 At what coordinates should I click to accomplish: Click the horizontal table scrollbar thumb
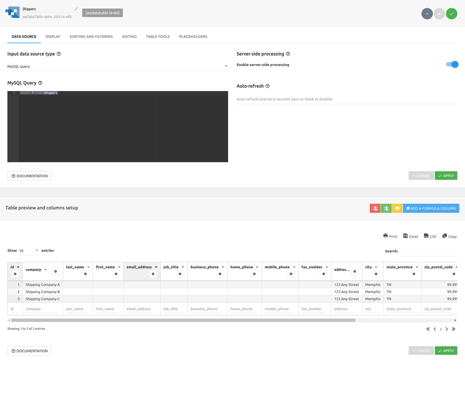coord(183,320)
